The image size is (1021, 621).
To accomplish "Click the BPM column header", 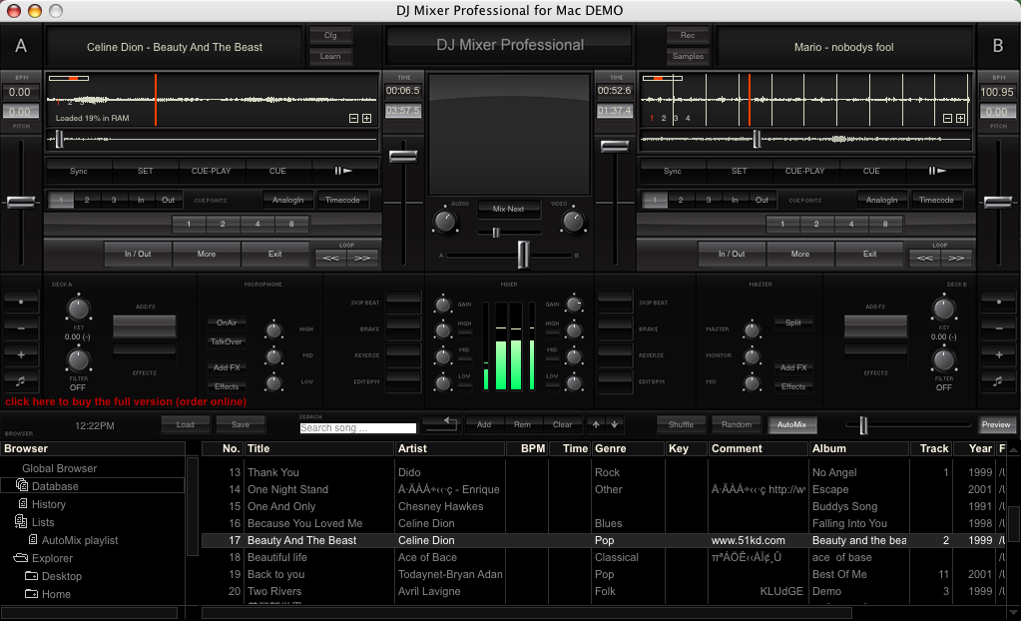I will (x=527, y=448).
